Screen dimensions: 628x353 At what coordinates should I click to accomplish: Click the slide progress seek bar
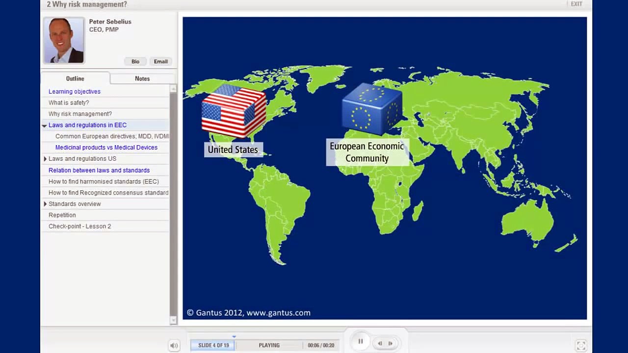point(265,346)
